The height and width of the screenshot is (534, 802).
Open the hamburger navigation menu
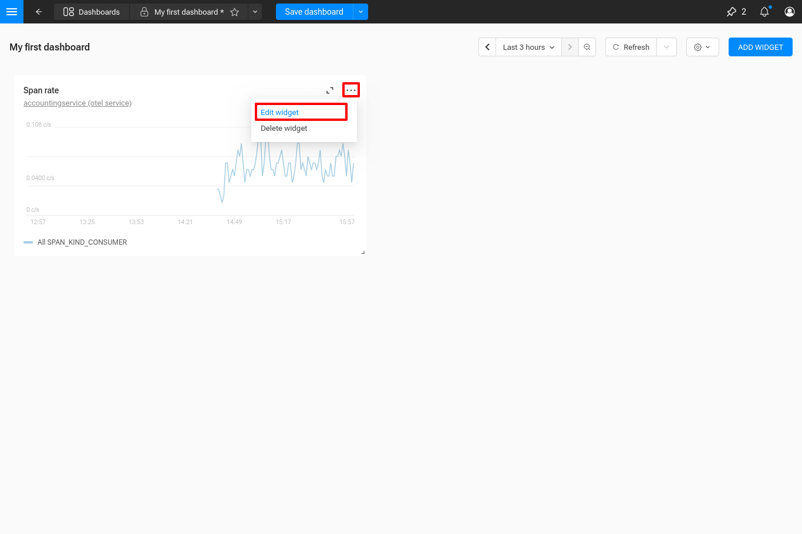tap(12, 12)
